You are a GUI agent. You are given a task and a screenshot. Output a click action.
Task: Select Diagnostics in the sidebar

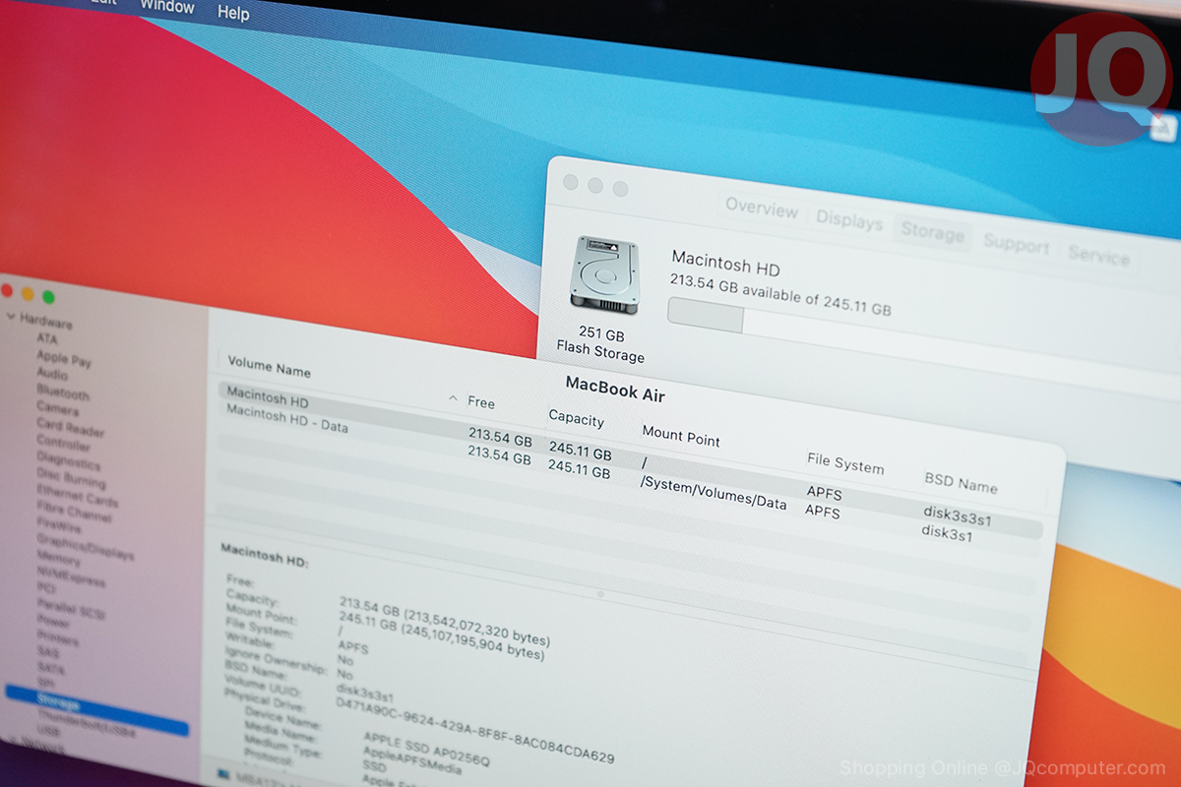coord(68,460)
